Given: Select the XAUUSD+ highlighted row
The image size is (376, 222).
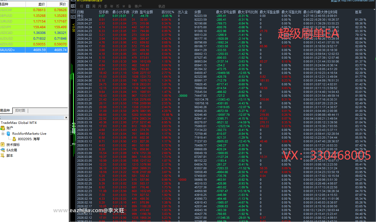Looking at the screenshot, I should 34,50.
